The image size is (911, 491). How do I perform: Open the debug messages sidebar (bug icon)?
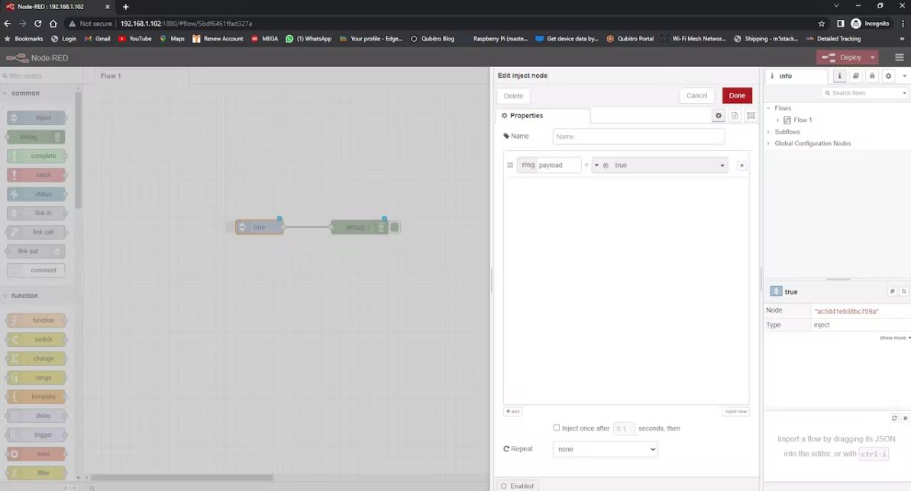click(x=872, y=75)
